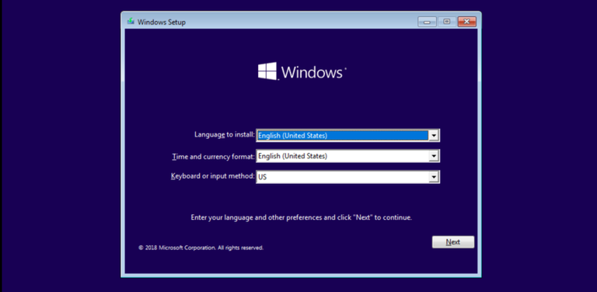Click the "Enter your language" instruction text
Screen dimensions: 597x292
(301, 218)
